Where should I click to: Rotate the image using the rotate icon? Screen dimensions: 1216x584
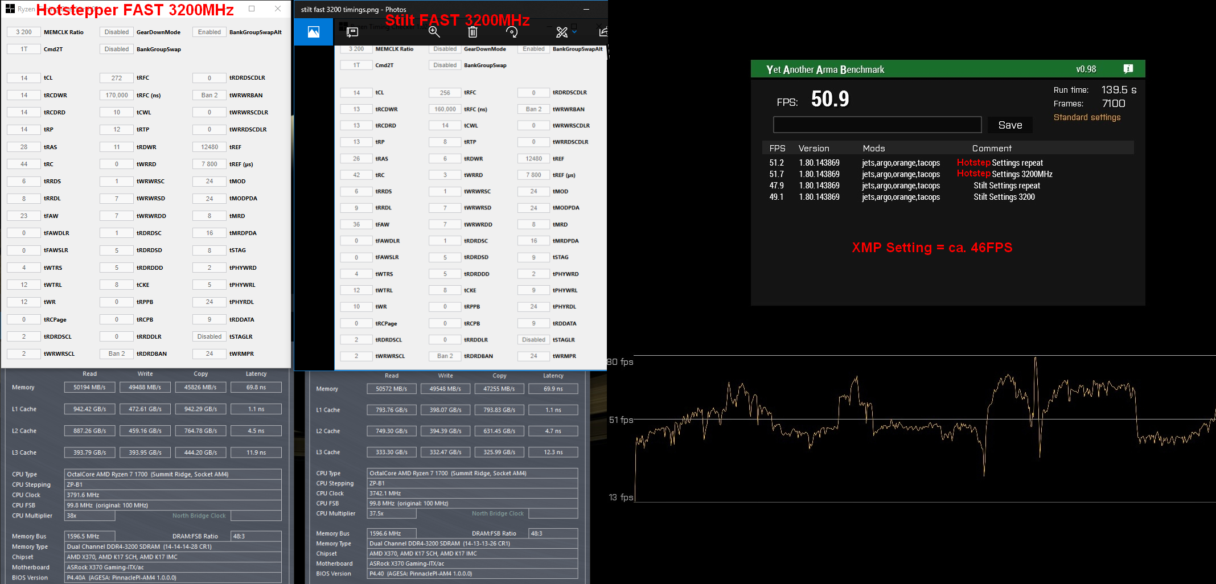[512, 32]
